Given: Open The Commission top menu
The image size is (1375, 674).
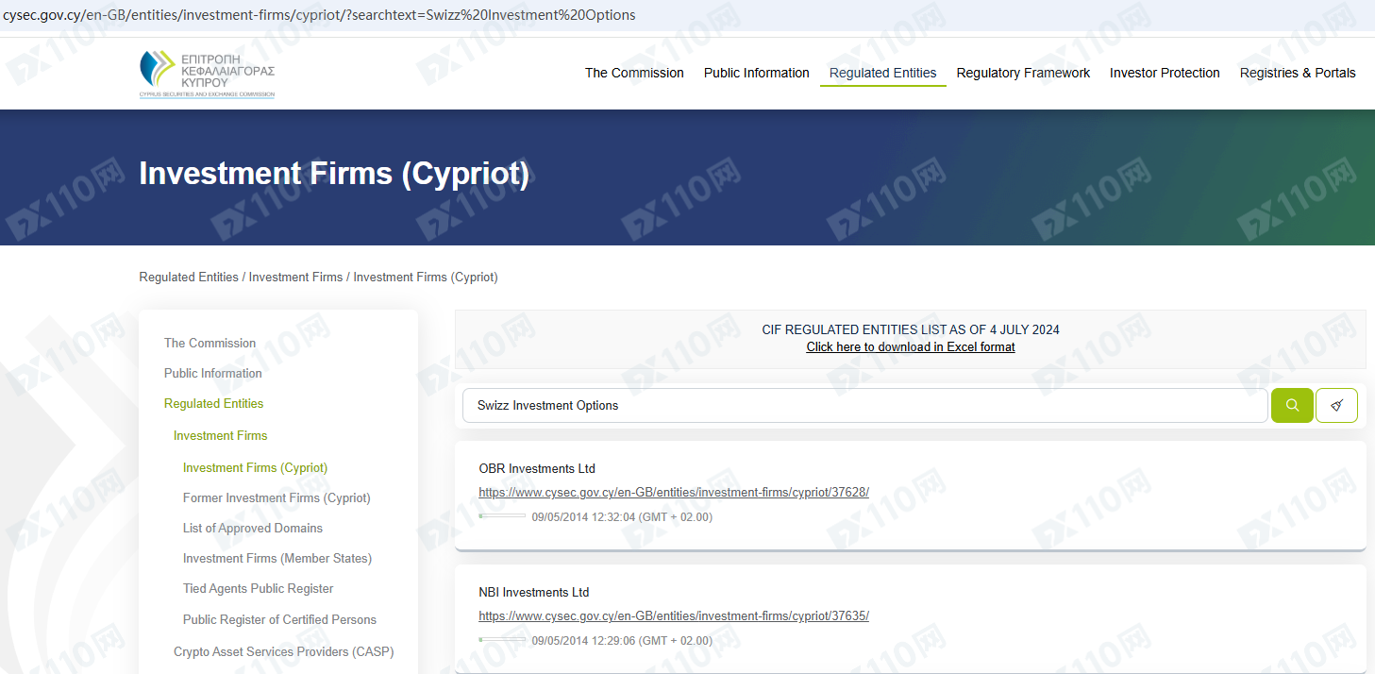Looking at the screenshot, I should (634, 73).
